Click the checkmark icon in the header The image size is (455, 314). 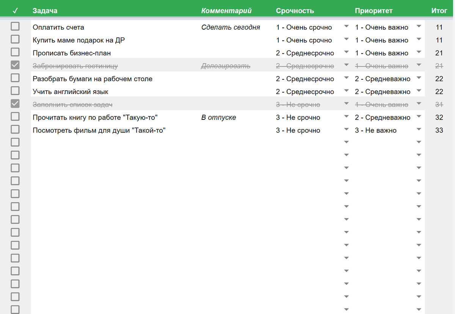(15, 11)
